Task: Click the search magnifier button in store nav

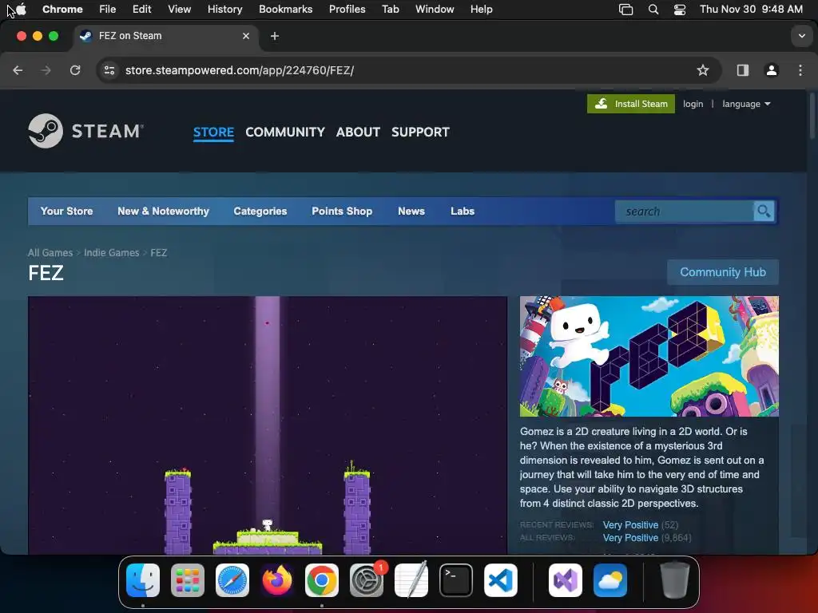Action: pyautogui.click(x=763, y=211)
